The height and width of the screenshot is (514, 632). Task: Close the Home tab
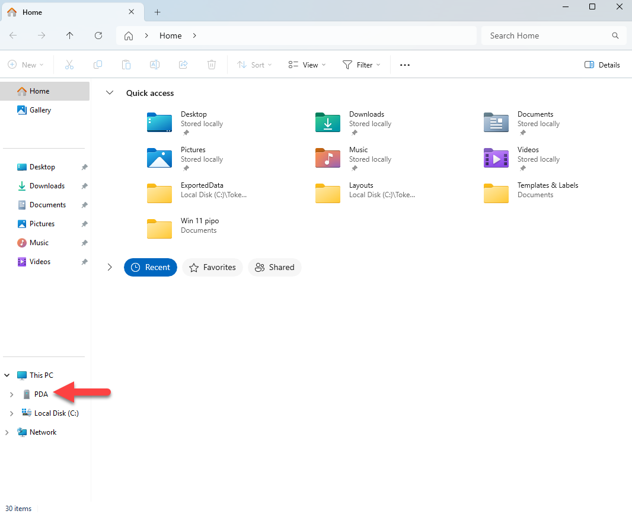[132, 12]
